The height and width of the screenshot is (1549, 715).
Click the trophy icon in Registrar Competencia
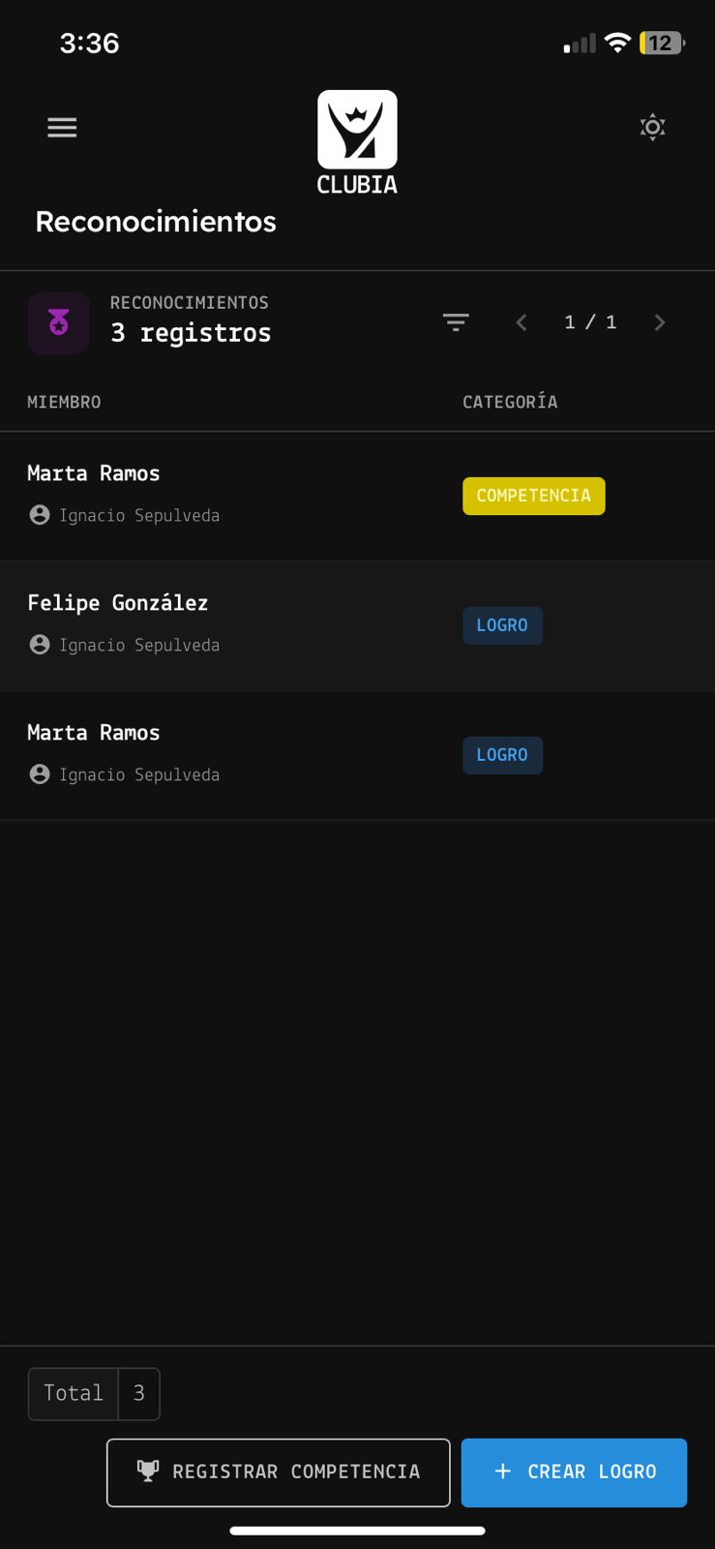pos(148,1471)
